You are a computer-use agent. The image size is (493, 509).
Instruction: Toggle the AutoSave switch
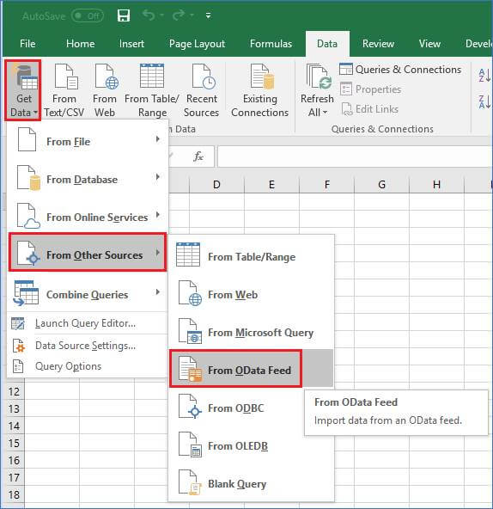pos(88,15)
